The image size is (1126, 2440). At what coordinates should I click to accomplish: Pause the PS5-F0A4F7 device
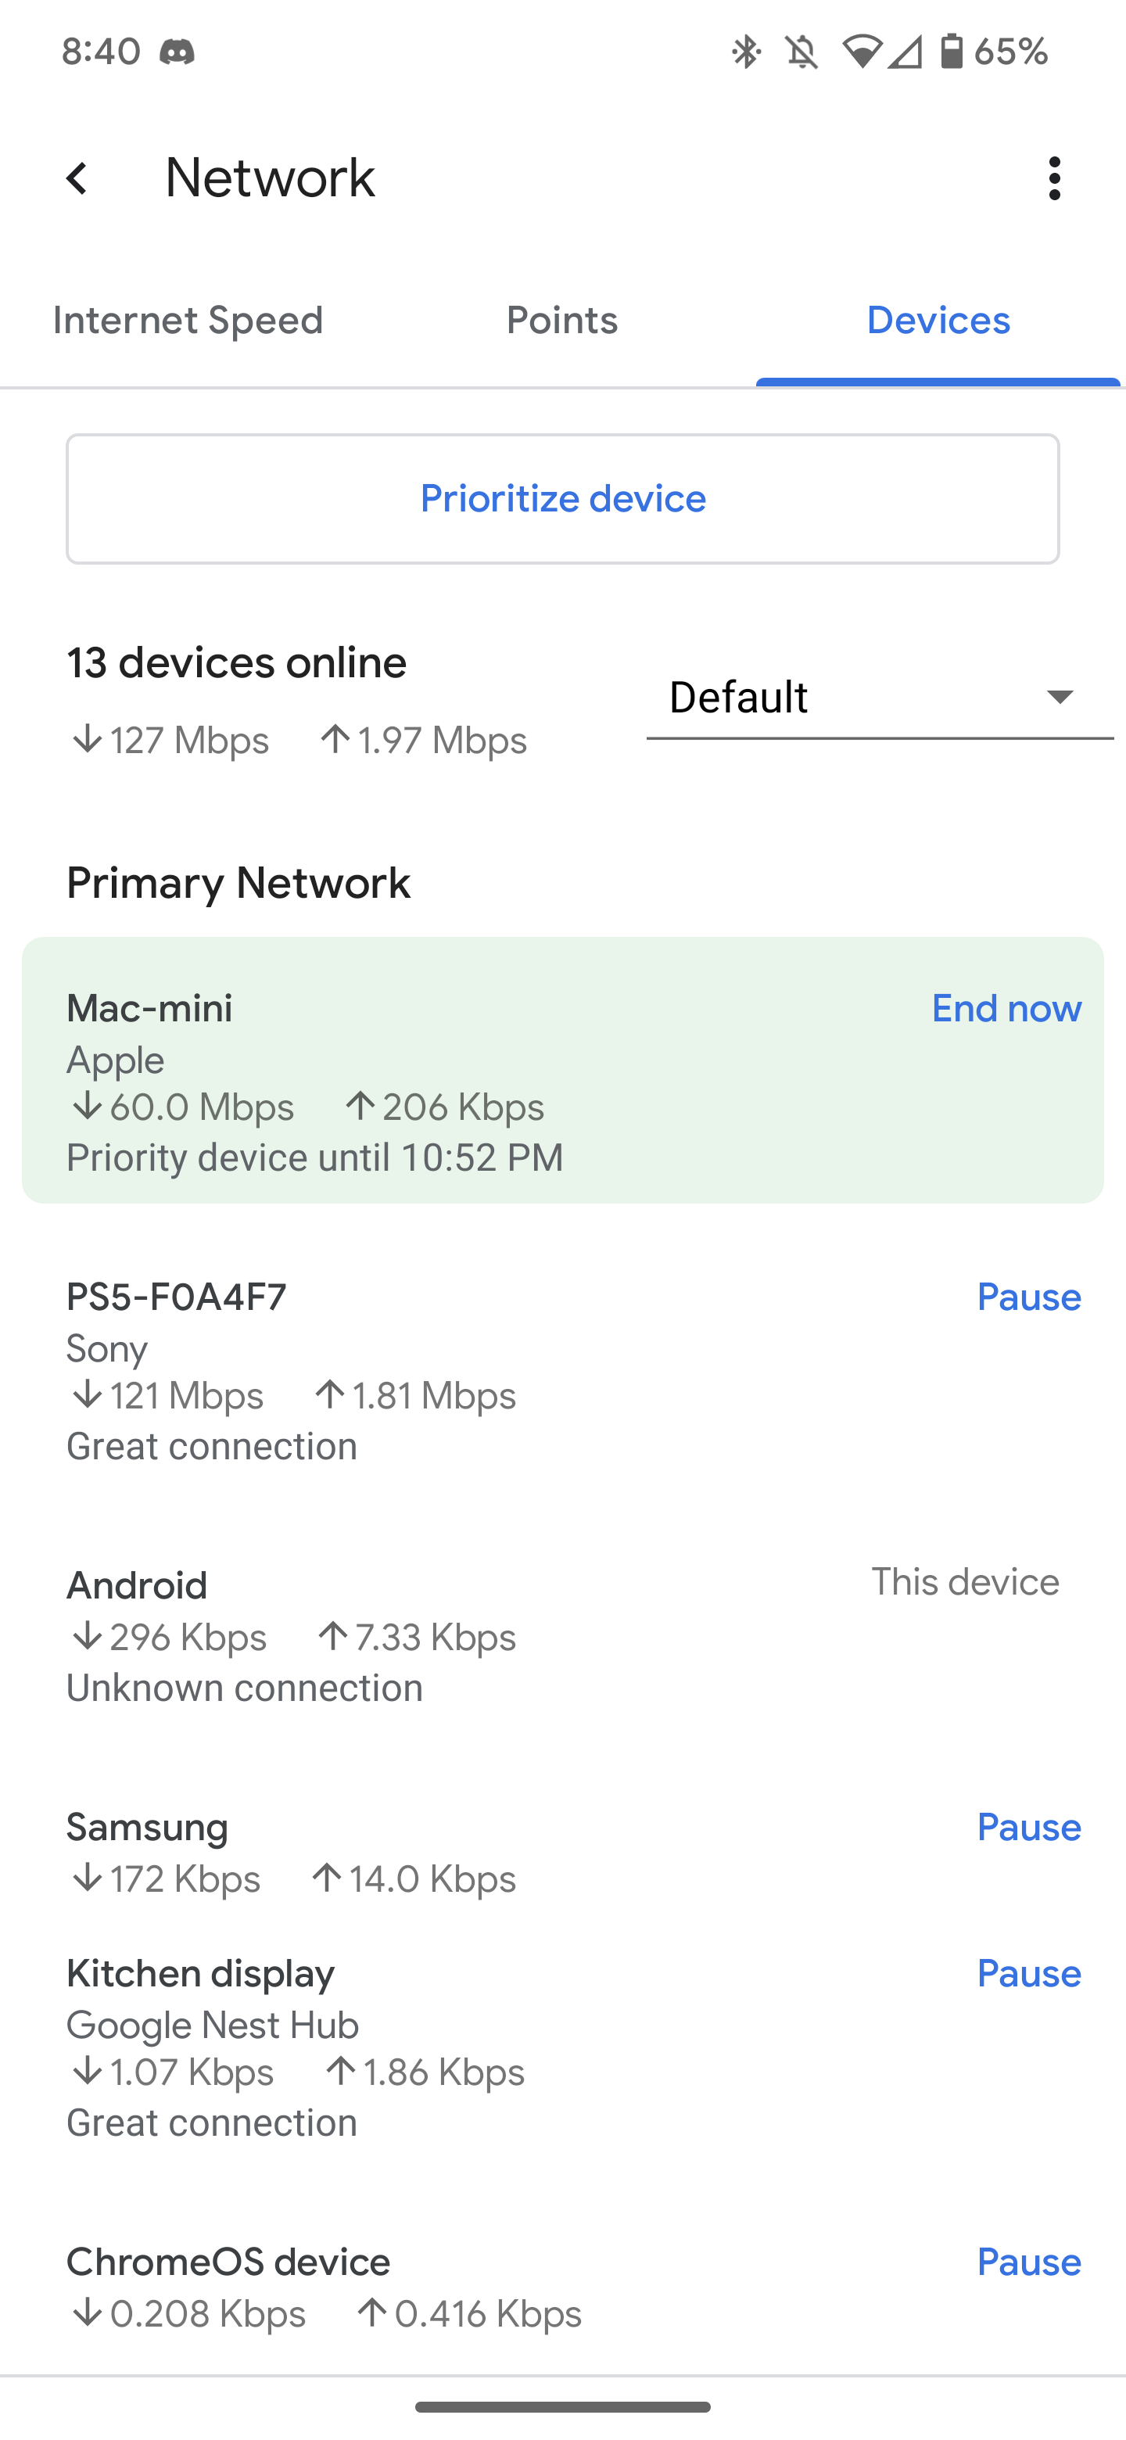pos(1028,1297)
